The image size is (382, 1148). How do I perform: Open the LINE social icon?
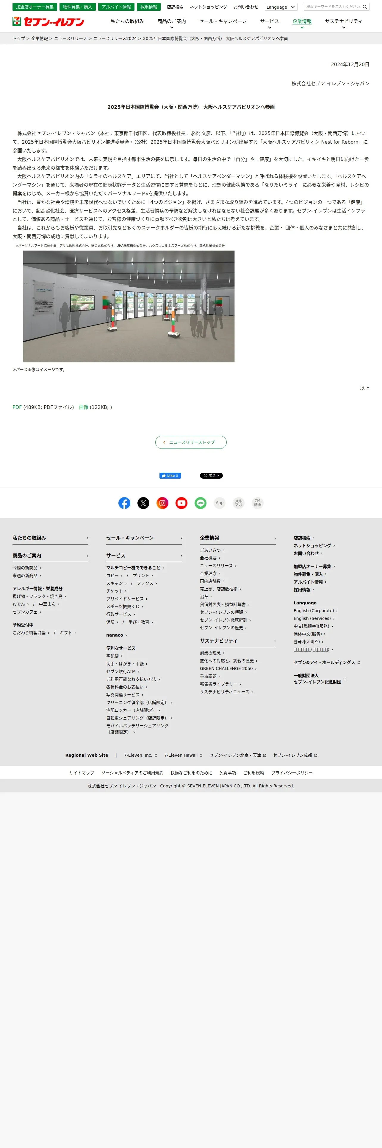click(x=201, y=503)
